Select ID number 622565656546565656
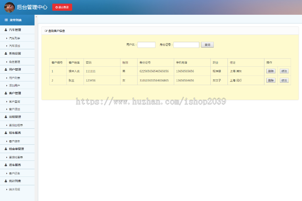 (154, 71)
